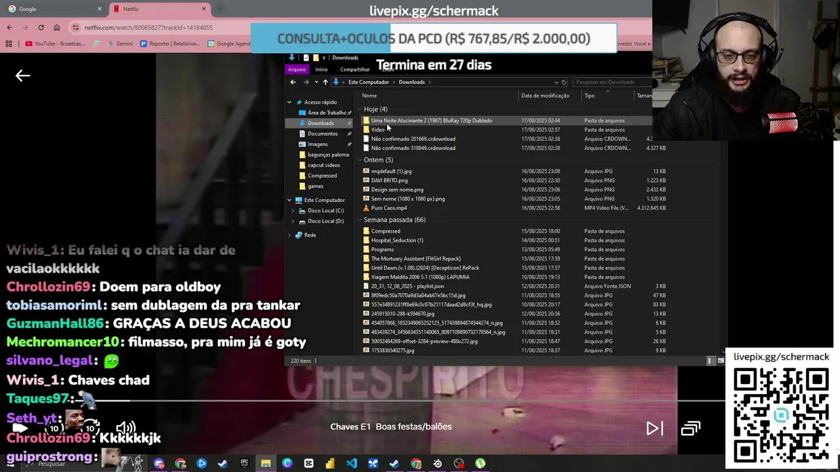Viewport: 840px width, 472px height.
Task: Open recent locations dropdown in Explorer
Action: 316,82
